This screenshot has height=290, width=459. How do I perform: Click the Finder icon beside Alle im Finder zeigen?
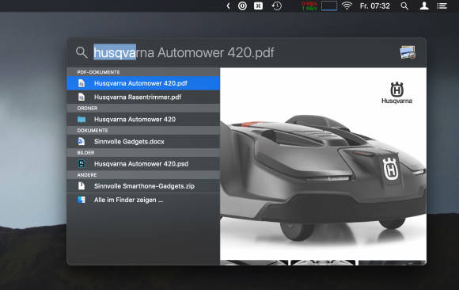pyautogui.click(x=82, y=200)
